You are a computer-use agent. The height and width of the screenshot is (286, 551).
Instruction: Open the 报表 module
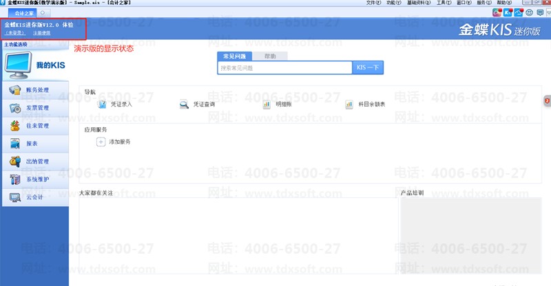coord(35,144)
